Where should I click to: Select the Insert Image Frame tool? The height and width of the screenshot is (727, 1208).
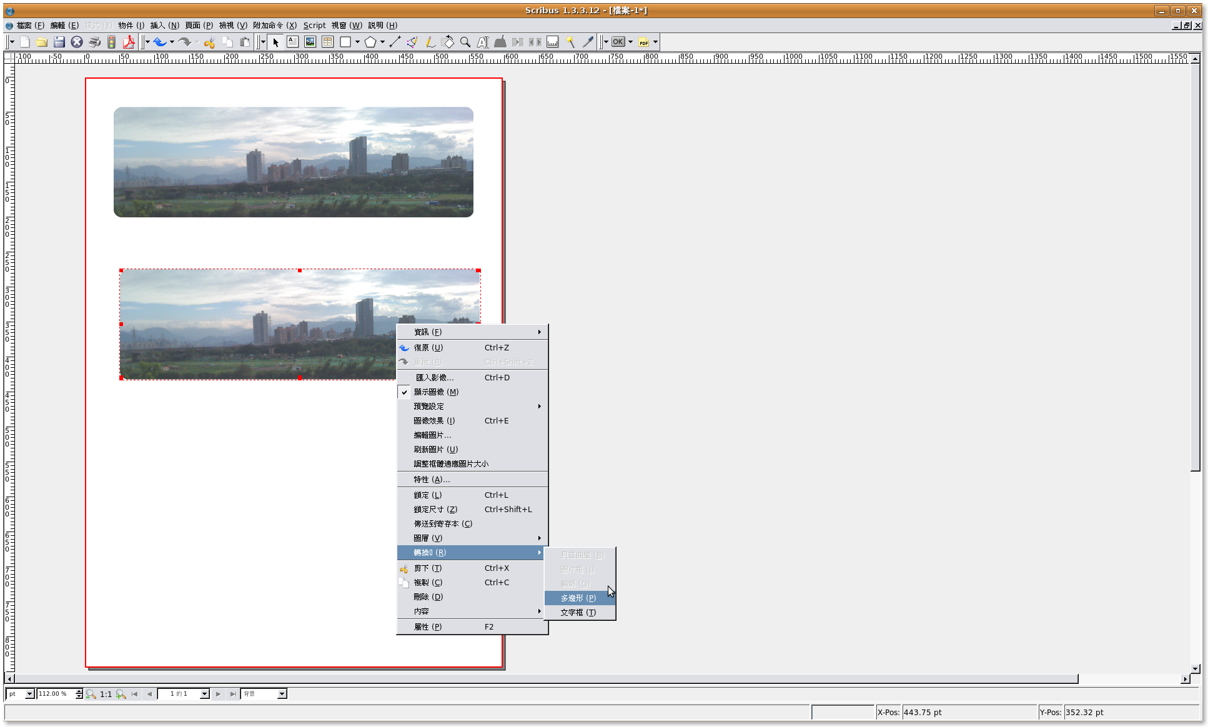click(310, 42)
